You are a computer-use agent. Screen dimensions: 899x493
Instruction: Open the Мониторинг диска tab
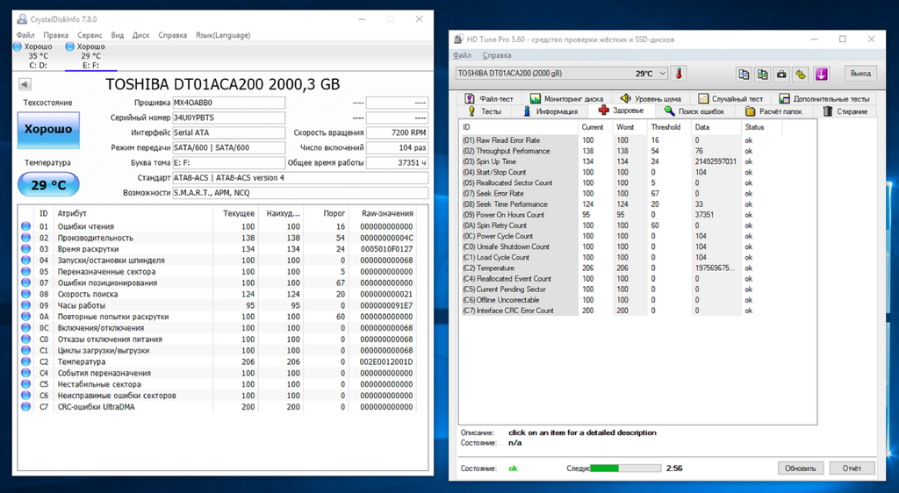(566, 98)
